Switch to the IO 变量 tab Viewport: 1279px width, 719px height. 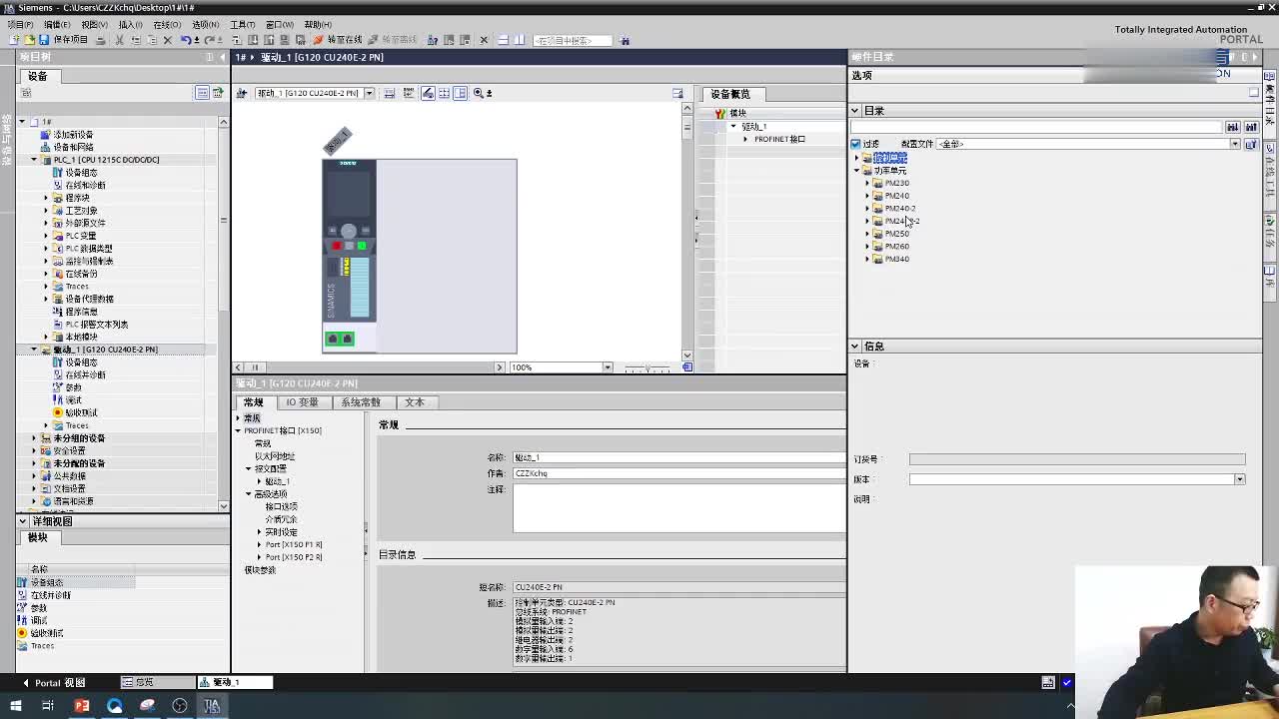pos(302,401)
